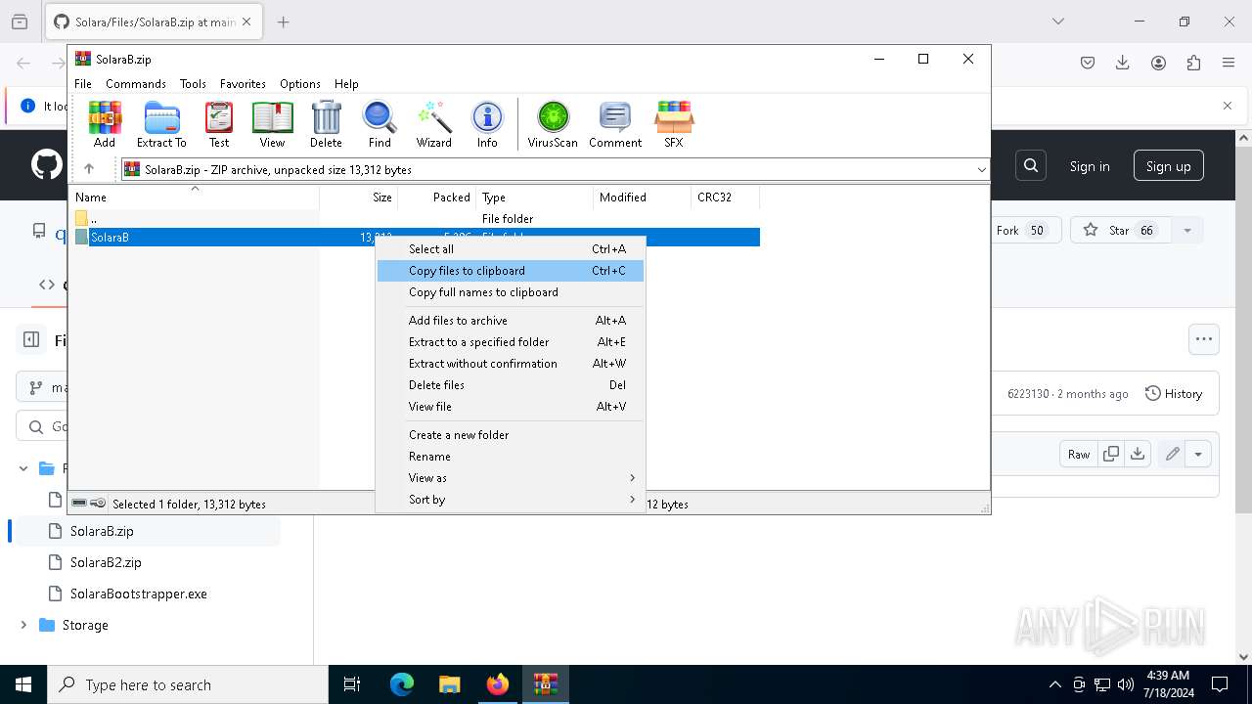1252x704 pixels.
Task: Click the Raw button on GitHub
Action: (x=1079, y=454)
